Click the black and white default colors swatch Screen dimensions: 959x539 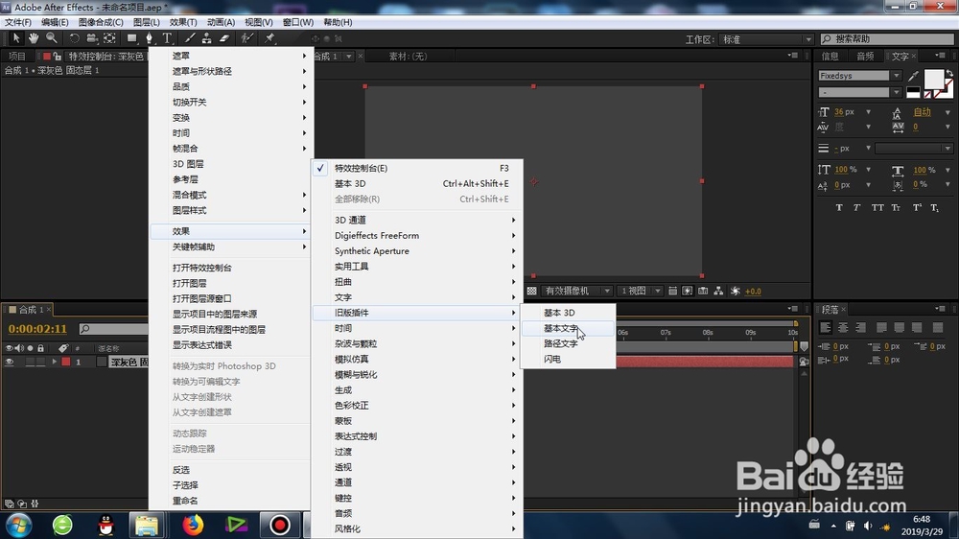point(913,92)
